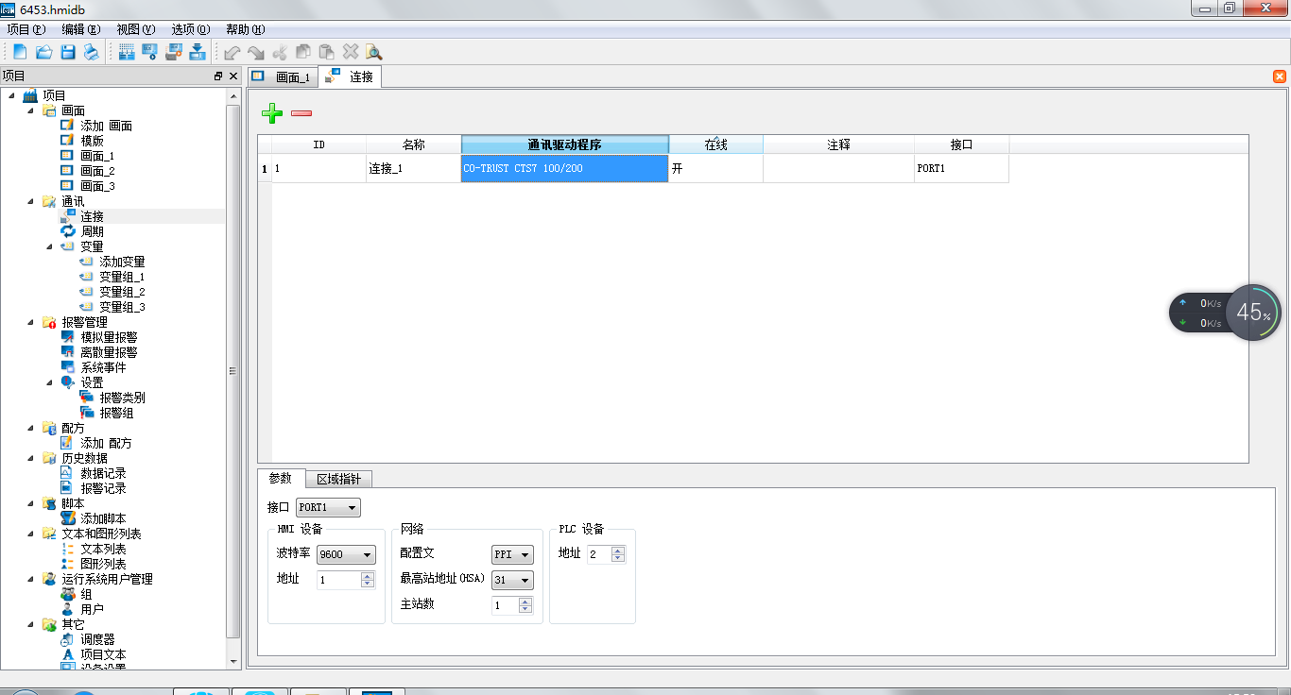The image size is (1291, 695).
Task: Open a project via the folder icon
Action: [43, 52]
